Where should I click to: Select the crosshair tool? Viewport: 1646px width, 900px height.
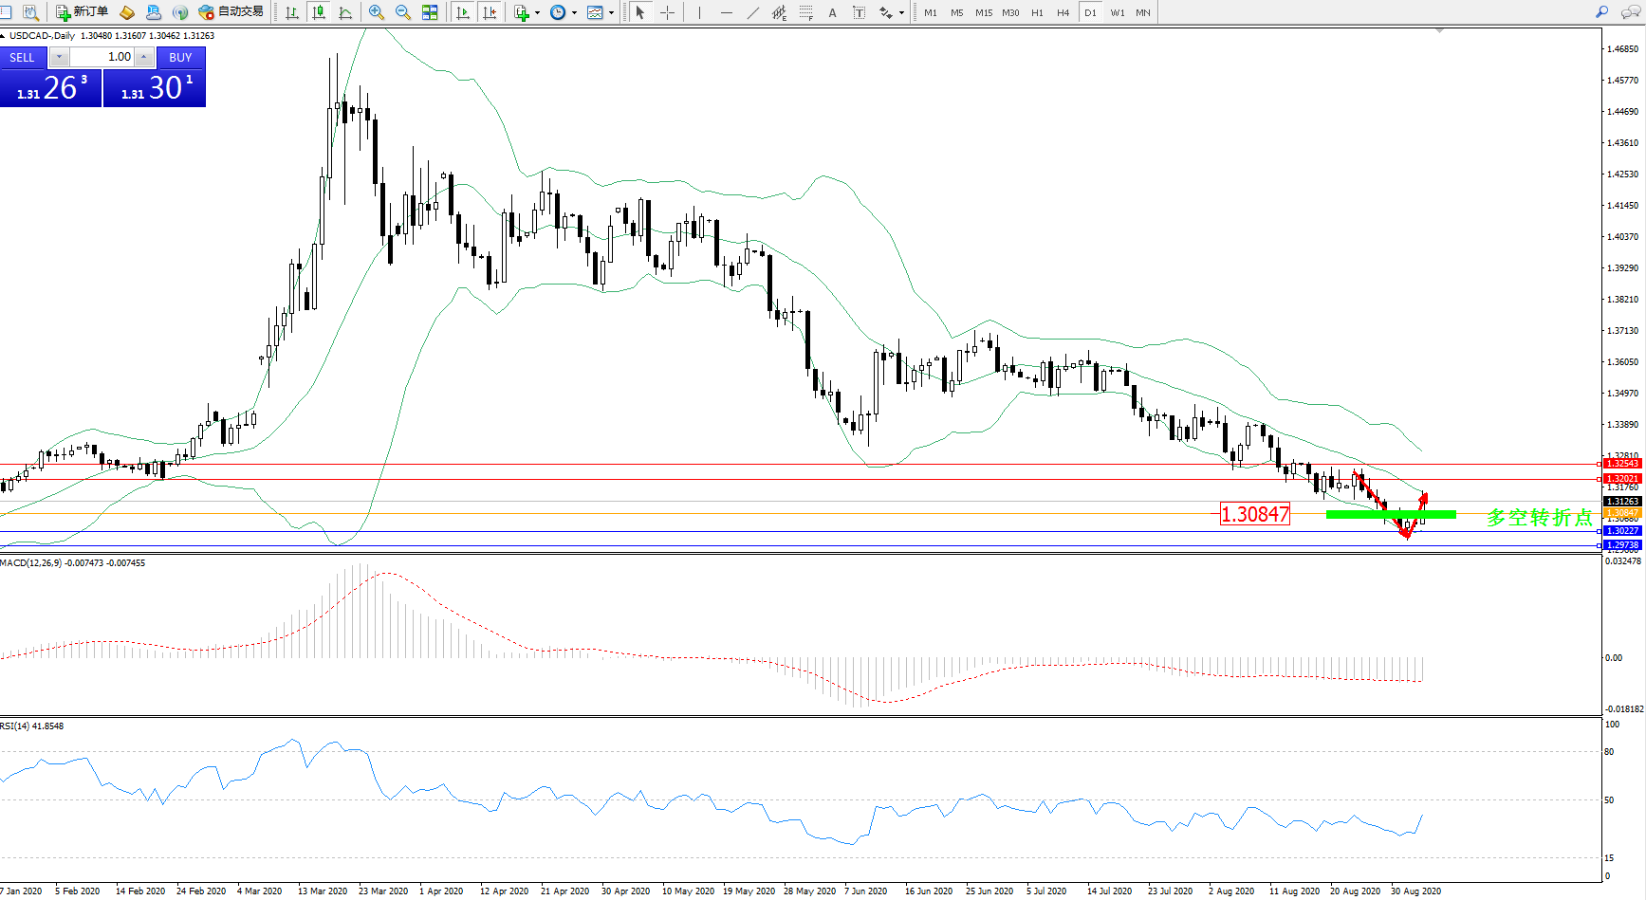tap(667, 12)
